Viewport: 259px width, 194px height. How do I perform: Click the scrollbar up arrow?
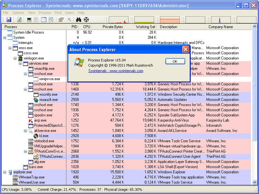coord(254,27)
